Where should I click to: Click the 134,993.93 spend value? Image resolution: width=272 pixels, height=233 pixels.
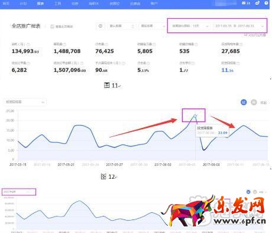(25, 51)
